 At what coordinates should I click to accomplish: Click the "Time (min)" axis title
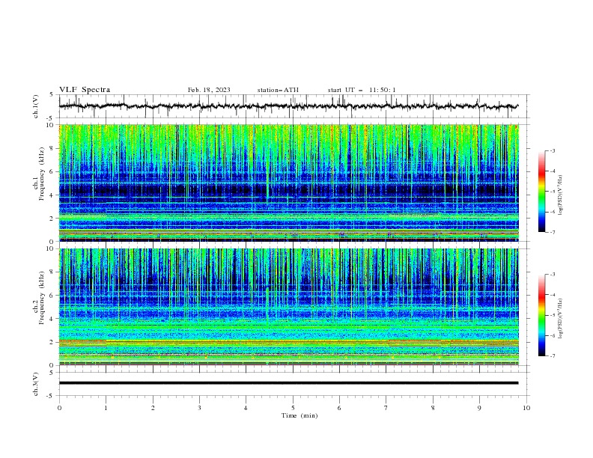click(299, 415)
